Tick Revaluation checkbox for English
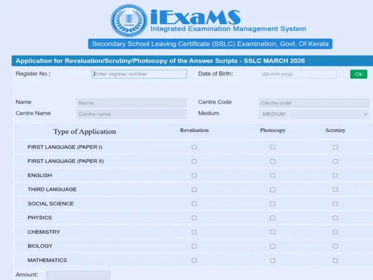Viewport: 373px width, 280px height. click(194, 175)
